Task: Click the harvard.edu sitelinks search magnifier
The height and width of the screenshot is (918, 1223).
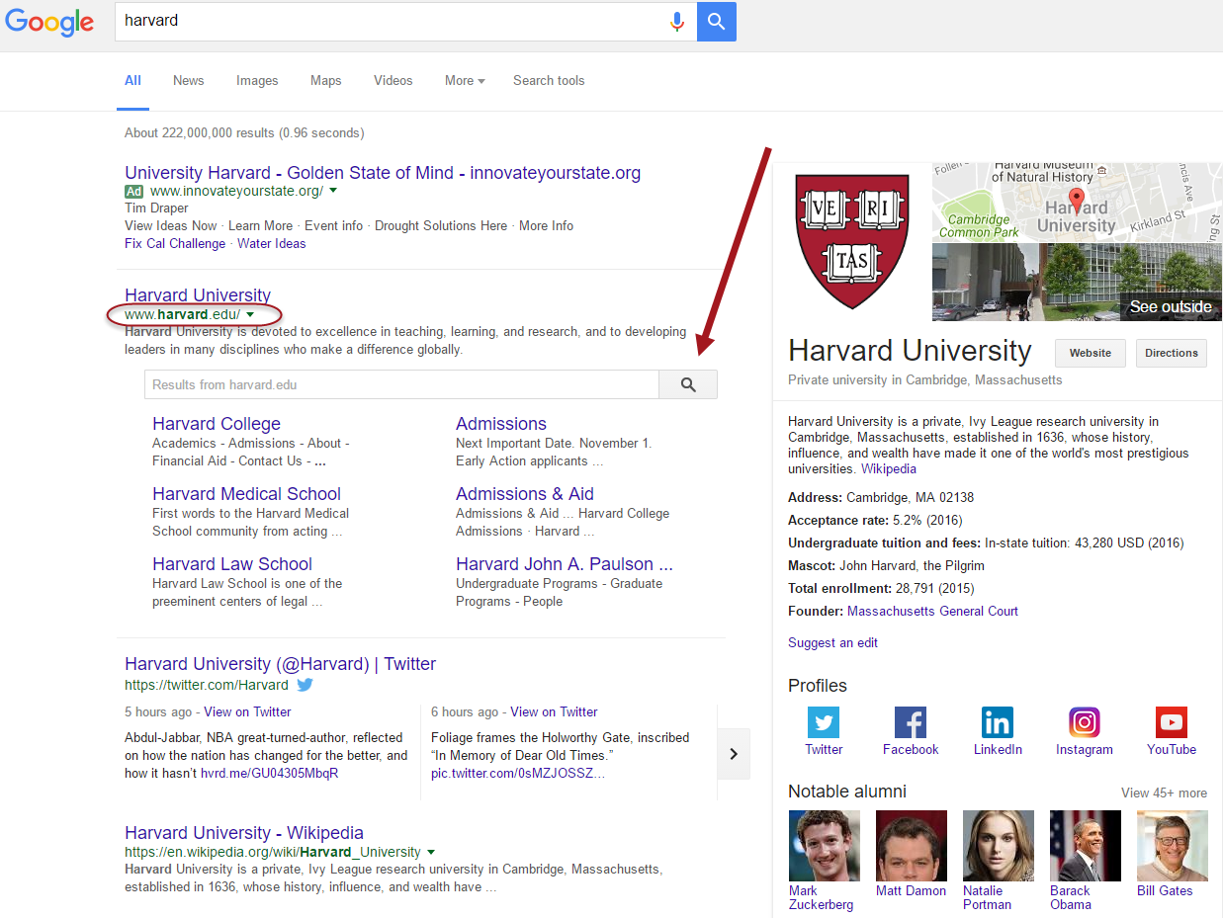Action: click(688, 385)
